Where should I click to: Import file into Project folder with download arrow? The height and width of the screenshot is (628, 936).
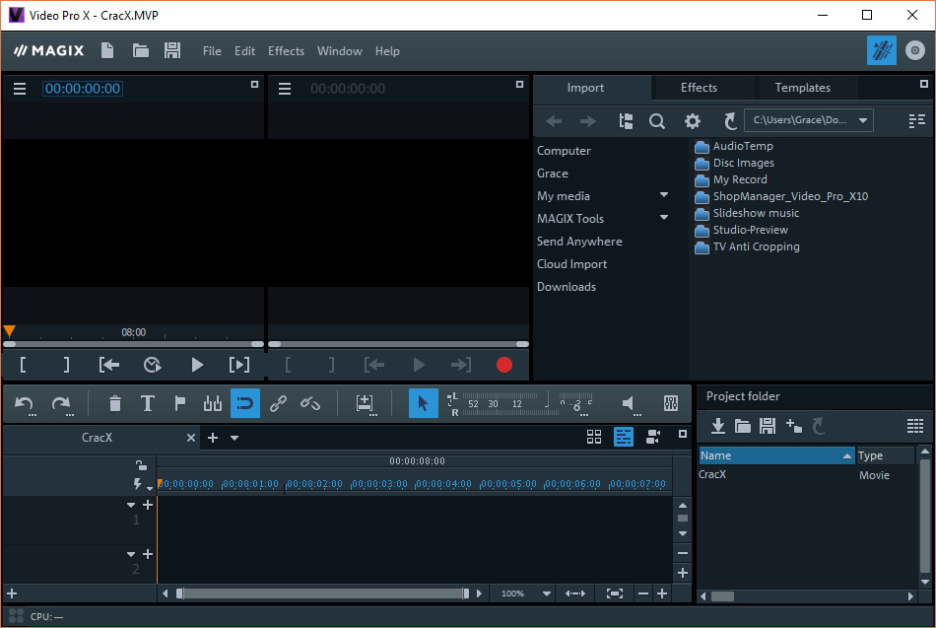pyautogui.click(x=718, y=426)
